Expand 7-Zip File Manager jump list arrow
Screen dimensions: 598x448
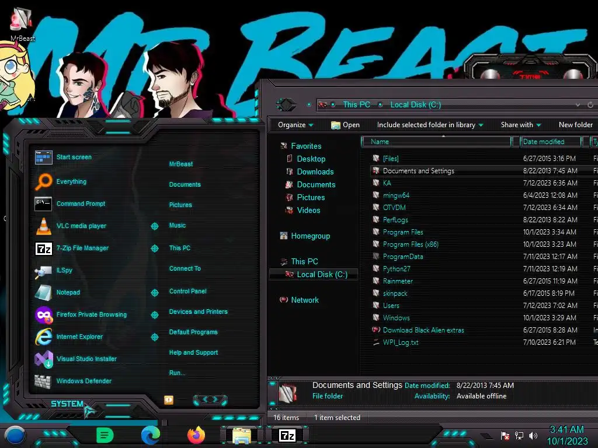pyautogui.click(x=154, y=249)
